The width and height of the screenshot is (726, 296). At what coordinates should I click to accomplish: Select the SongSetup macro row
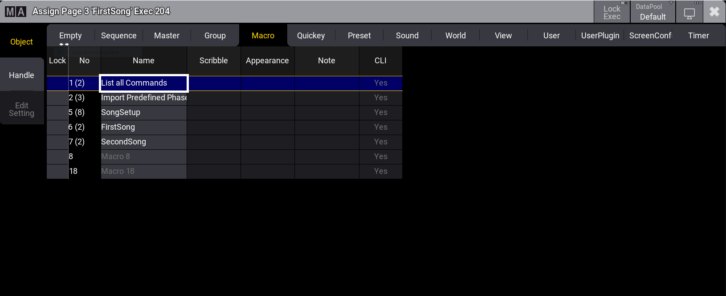(143, 112)
